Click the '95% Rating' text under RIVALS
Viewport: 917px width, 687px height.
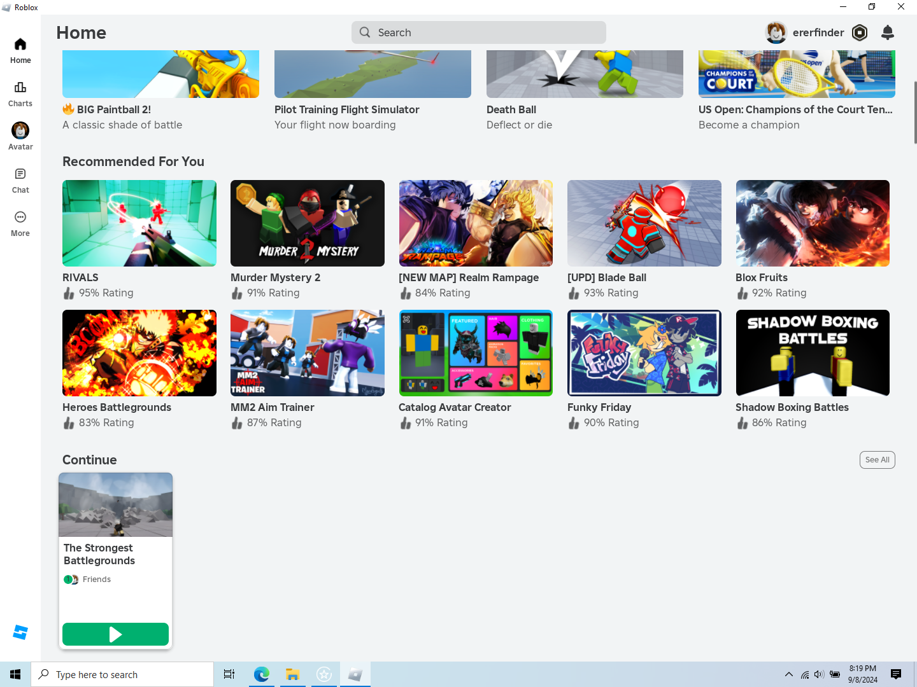(x=106, y=293)
